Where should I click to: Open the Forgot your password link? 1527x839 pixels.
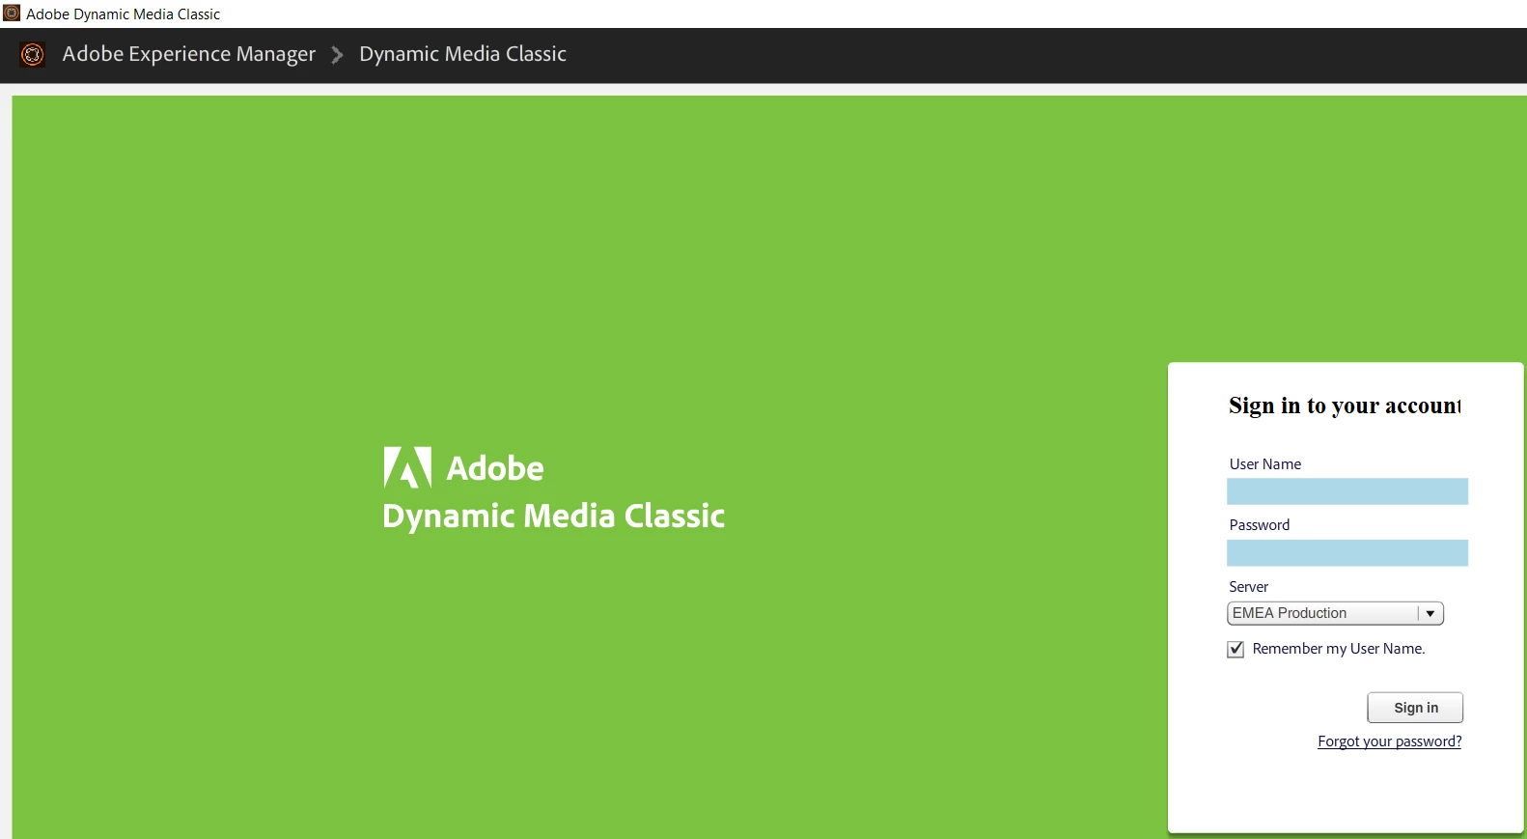coord(1389,741)
